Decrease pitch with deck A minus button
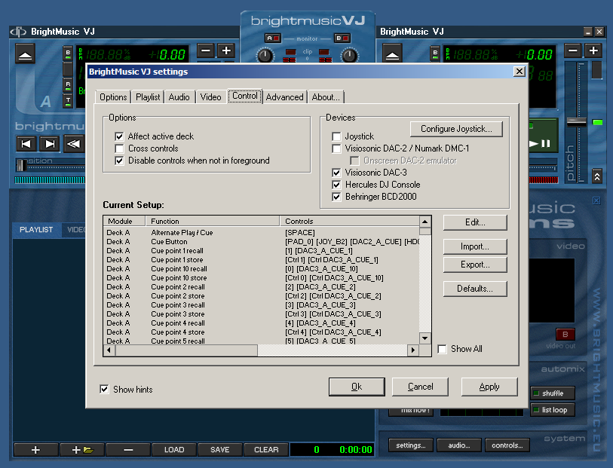Screen dimensions: 613x468 click(206, 50)
